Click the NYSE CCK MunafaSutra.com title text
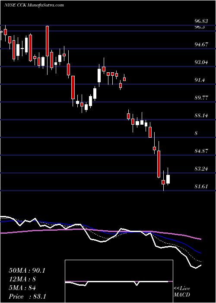The image size is (216, 303). (34, 5)
